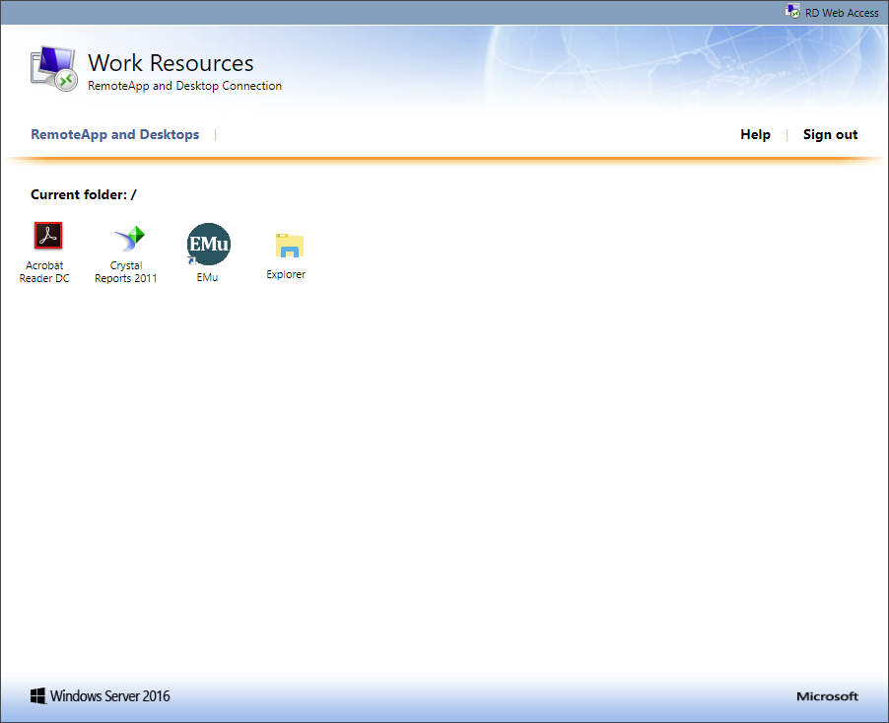
Task: Sign out of the session
Action: point(830,135)
